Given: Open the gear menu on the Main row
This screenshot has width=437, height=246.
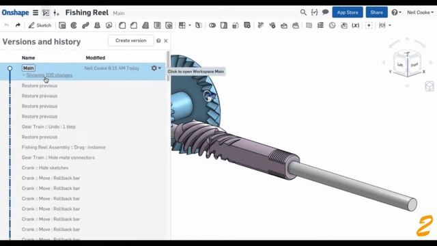Looking at the screenshot, I should coord(156,68).
